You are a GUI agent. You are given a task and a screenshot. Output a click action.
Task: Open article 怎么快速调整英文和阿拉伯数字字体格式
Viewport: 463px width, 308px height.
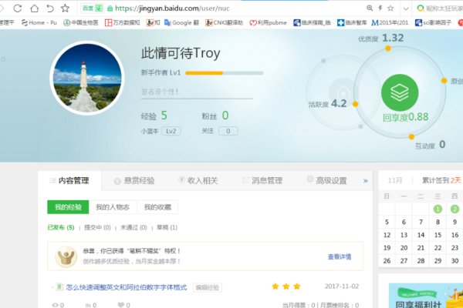click(x=127, y=287)
